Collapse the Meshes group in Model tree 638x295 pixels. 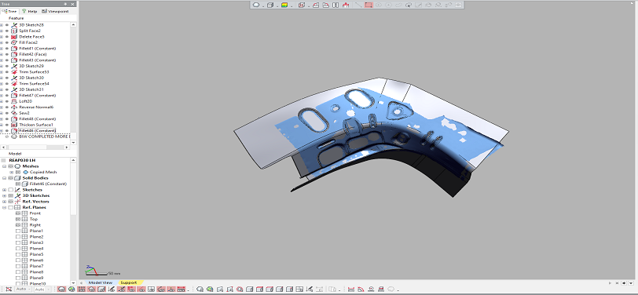tap(5, 166)
